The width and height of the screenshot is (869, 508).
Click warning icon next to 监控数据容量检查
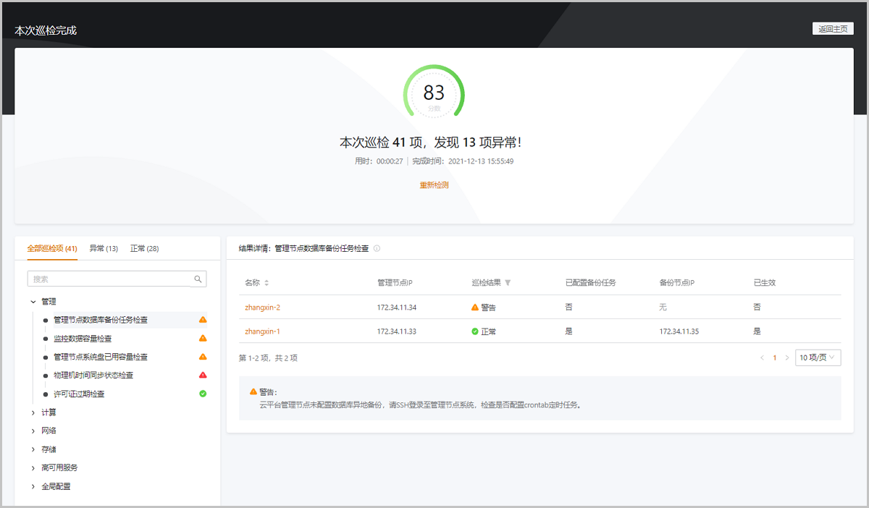click(x=203, y=338)
